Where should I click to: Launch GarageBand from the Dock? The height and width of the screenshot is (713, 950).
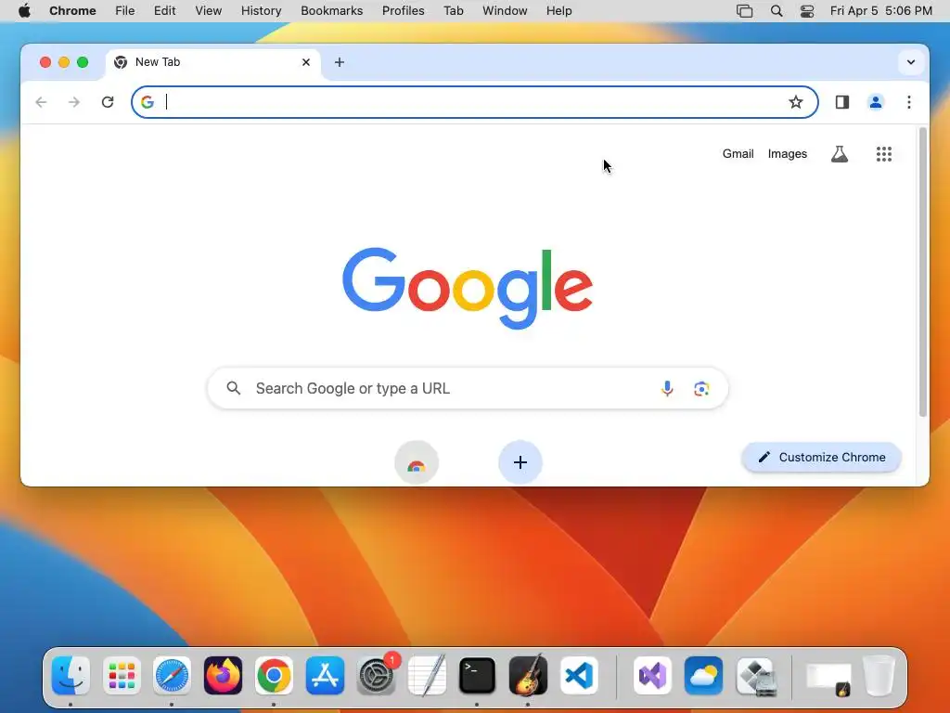528,676
